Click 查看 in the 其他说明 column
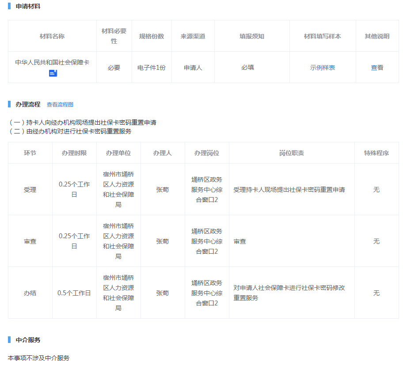Image resolution: width=403 pixels, height=377 pixels. (x=377, y=68)
